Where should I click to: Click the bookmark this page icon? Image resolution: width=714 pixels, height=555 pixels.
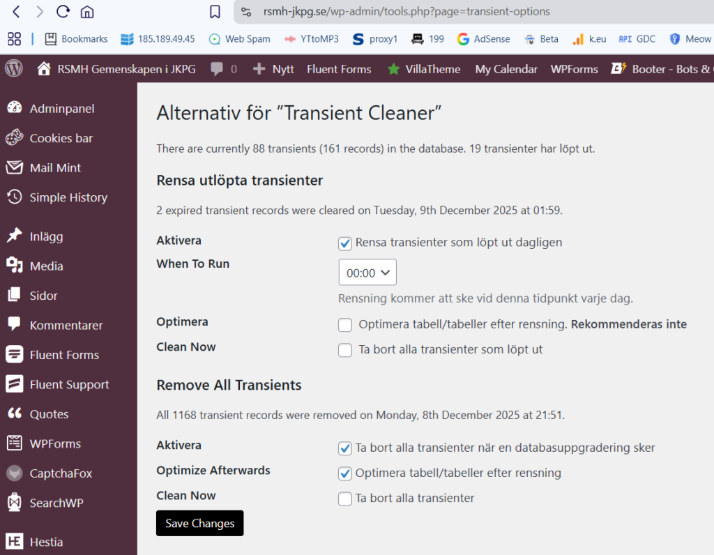point(215,11)
